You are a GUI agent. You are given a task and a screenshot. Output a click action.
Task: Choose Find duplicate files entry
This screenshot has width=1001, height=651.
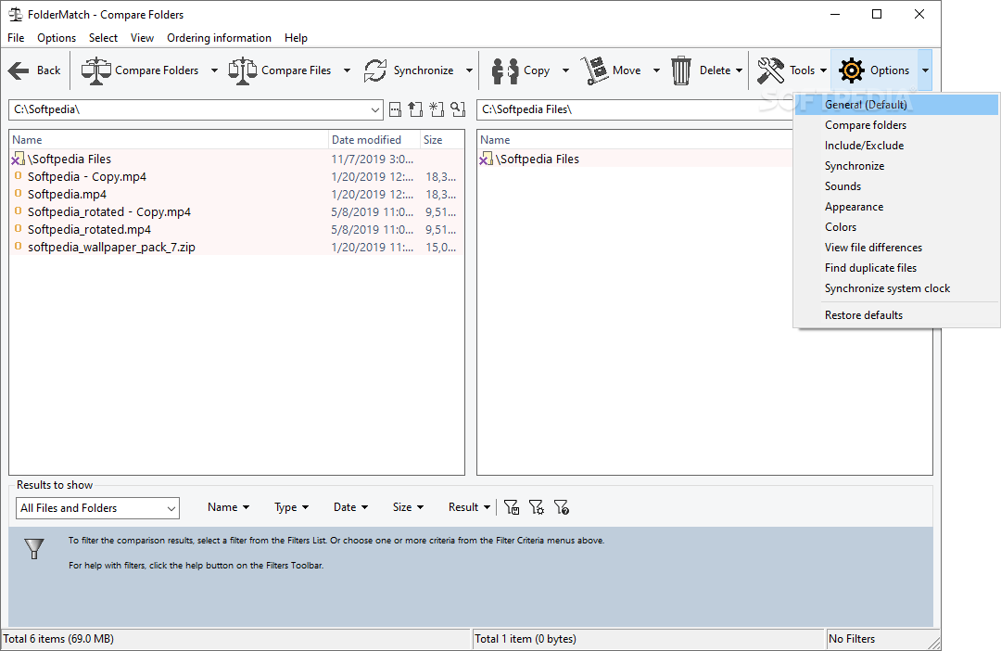(x=896, y=268)
